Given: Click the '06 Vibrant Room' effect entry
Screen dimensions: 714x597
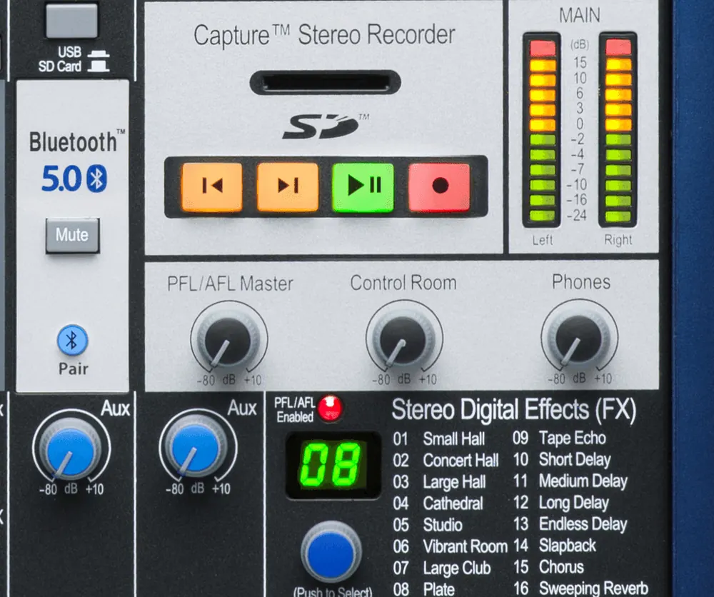Looking at the screenshot, I should [x=450, y=546].
